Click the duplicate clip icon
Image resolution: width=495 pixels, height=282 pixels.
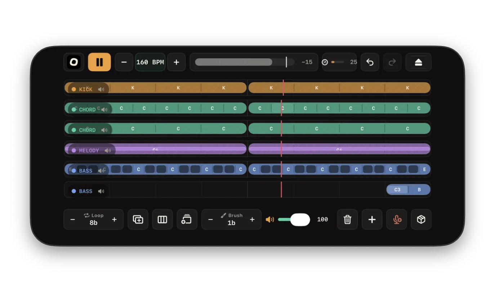[138, 219]
